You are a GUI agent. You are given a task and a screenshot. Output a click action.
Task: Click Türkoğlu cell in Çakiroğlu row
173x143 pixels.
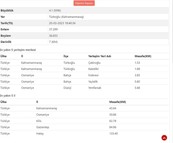(x=69, y=63)
